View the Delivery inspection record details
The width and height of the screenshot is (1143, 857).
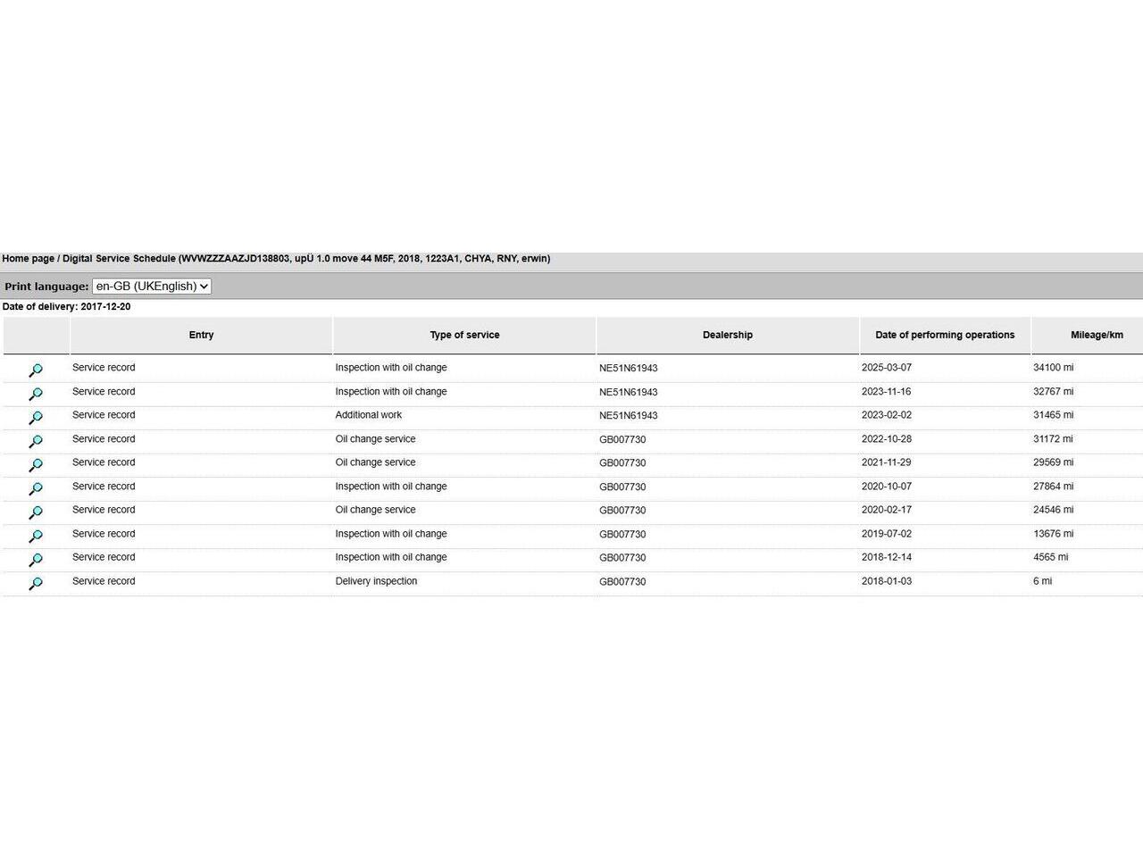tap(36, 583)
